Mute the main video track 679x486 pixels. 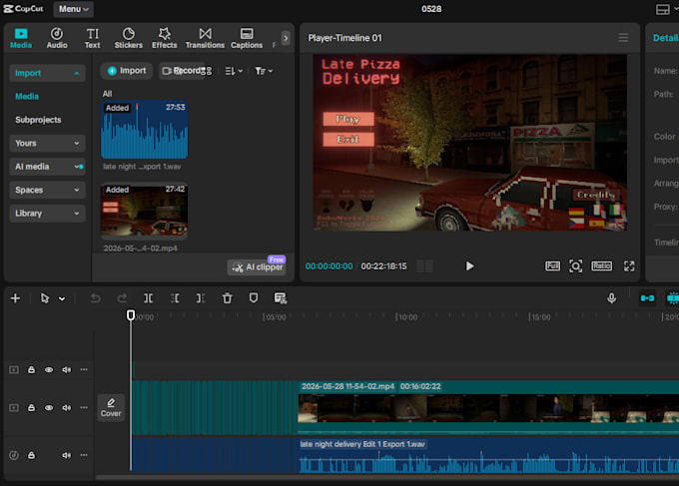tap(66, 408)
